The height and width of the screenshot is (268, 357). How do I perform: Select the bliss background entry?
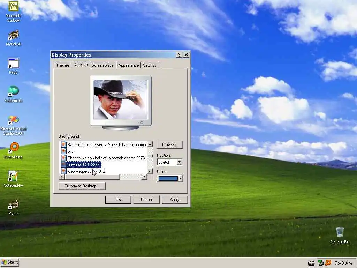point(71,151)
